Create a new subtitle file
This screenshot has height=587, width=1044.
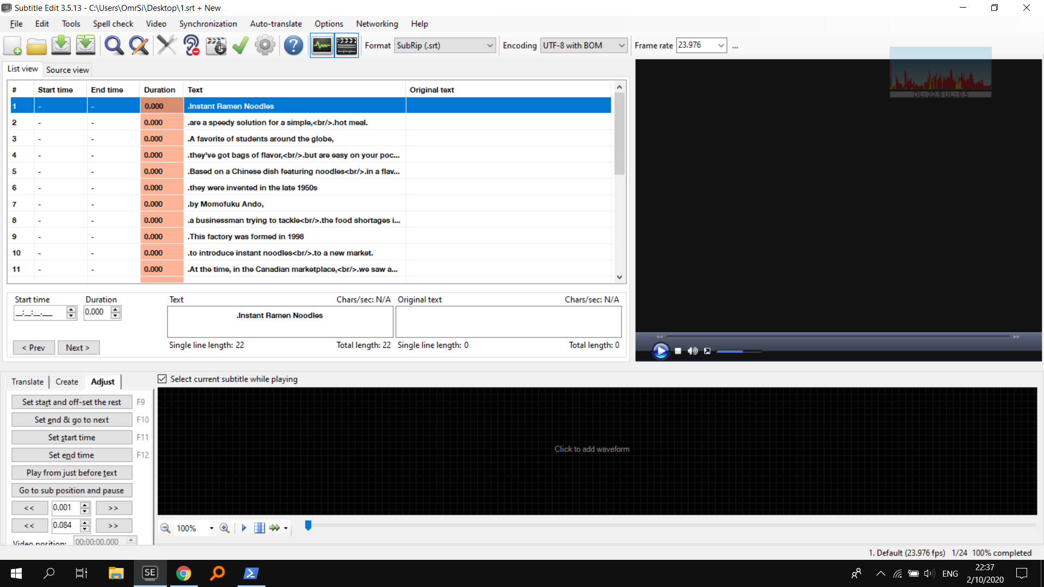pos(12,45)
